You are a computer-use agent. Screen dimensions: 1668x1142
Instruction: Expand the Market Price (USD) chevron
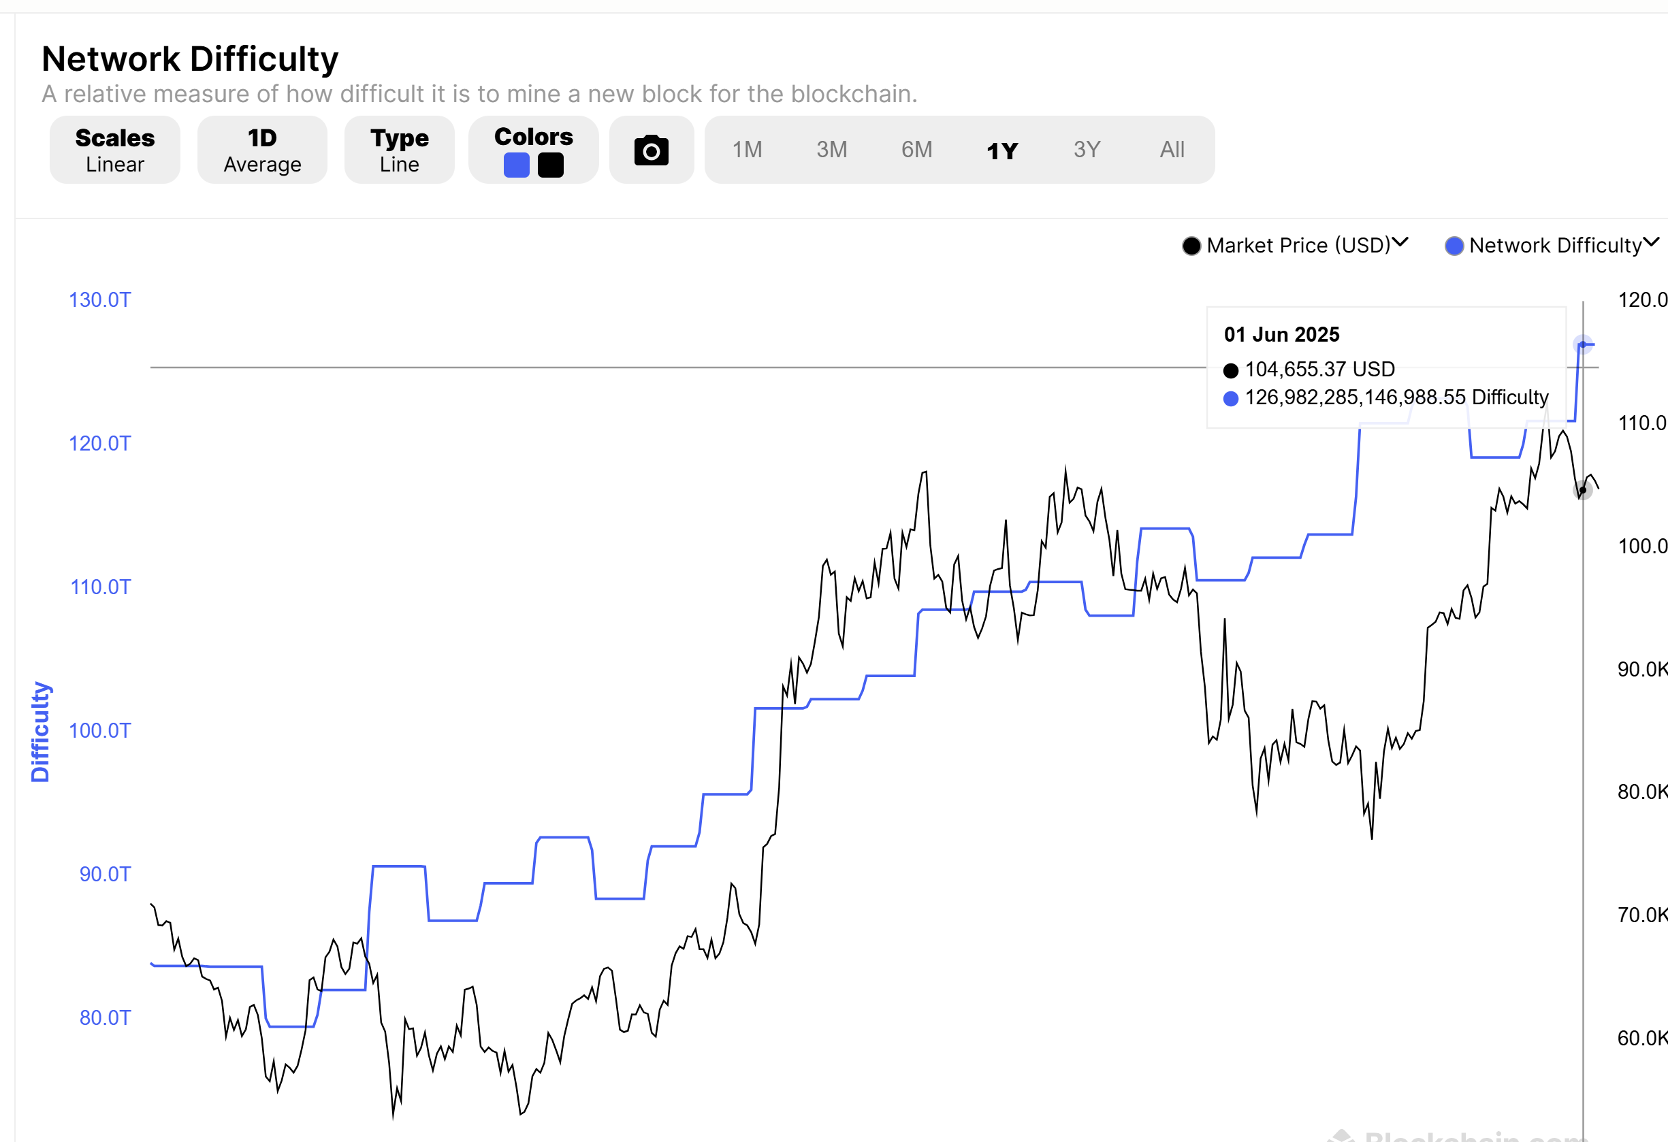(x=1400, y=242)
